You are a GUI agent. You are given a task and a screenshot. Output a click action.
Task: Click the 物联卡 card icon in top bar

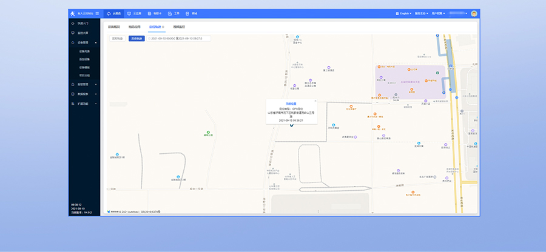pyautogui.click(x=149, y=13)
